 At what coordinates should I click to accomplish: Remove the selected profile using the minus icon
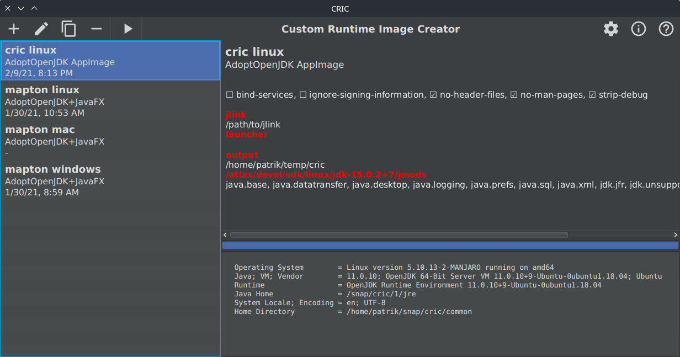pyautogui.click(x=96, y=29)
